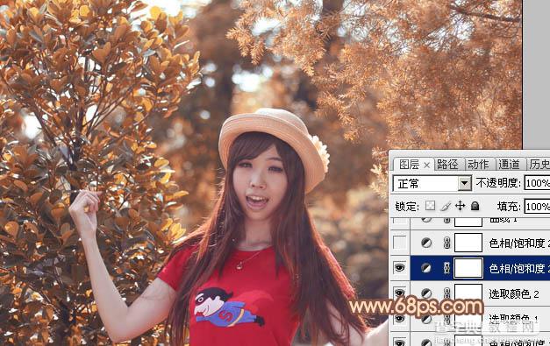Click the 填充 label
The width and height of the screenshot is (550, 346).
click(x=509, y=207)
